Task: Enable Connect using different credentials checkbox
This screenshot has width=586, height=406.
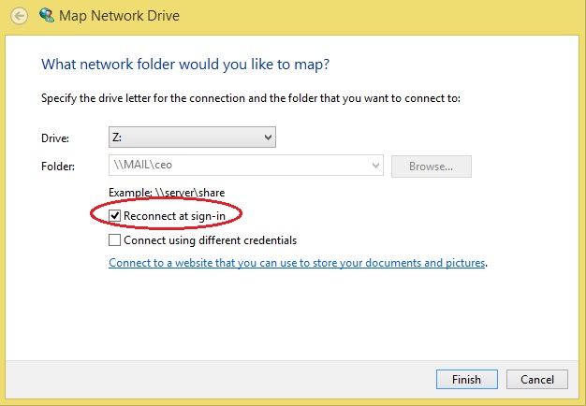Action: tap(114, 239)
